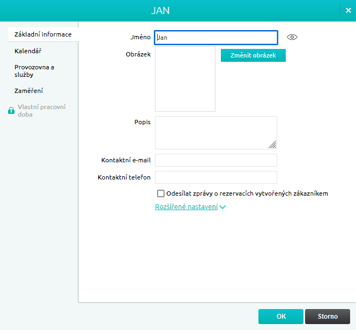The image size is (356, 330).
Task: Go to the Provozovna a služby tab
Action: click(x=34, y=71)
